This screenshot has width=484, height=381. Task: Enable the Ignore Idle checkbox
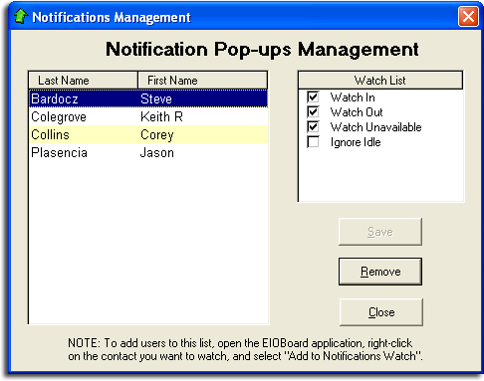[x=313, y=142]
